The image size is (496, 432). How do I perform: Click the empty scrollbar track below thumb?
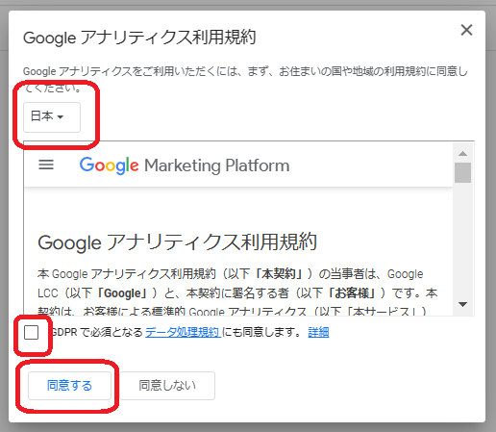pos(462,241)
